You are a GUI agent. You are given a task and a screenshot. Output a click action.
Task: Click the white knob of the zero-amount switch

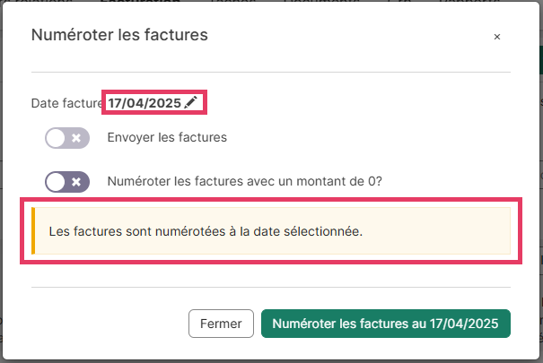[57, 182]
